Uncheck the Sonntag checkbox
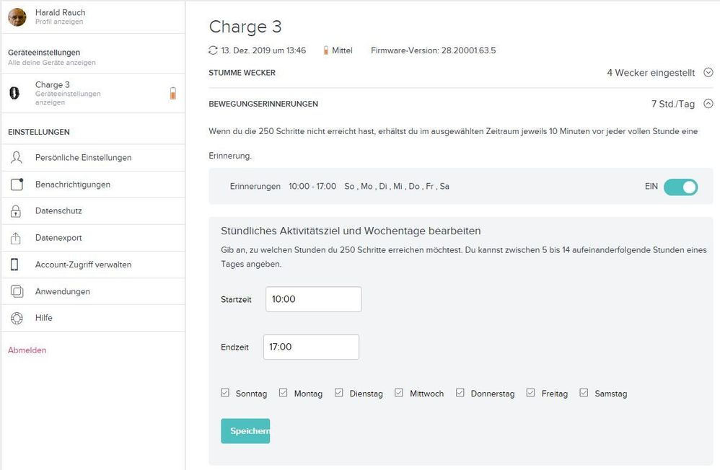 (x=225, y=393)
